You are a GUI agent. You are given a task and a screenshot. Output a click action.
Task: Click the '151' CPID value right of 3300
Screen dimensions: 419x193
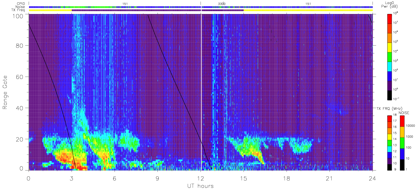pos(308,4)
